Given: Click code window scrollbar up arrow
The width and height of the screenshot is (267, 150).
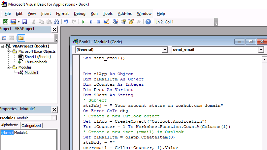Looking at the screenshot, I should (264, 60).
